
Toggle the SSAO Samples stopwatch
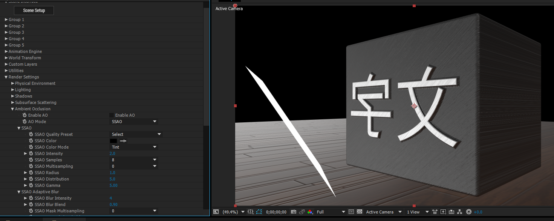pyautogui.click(x=31, y=160)
